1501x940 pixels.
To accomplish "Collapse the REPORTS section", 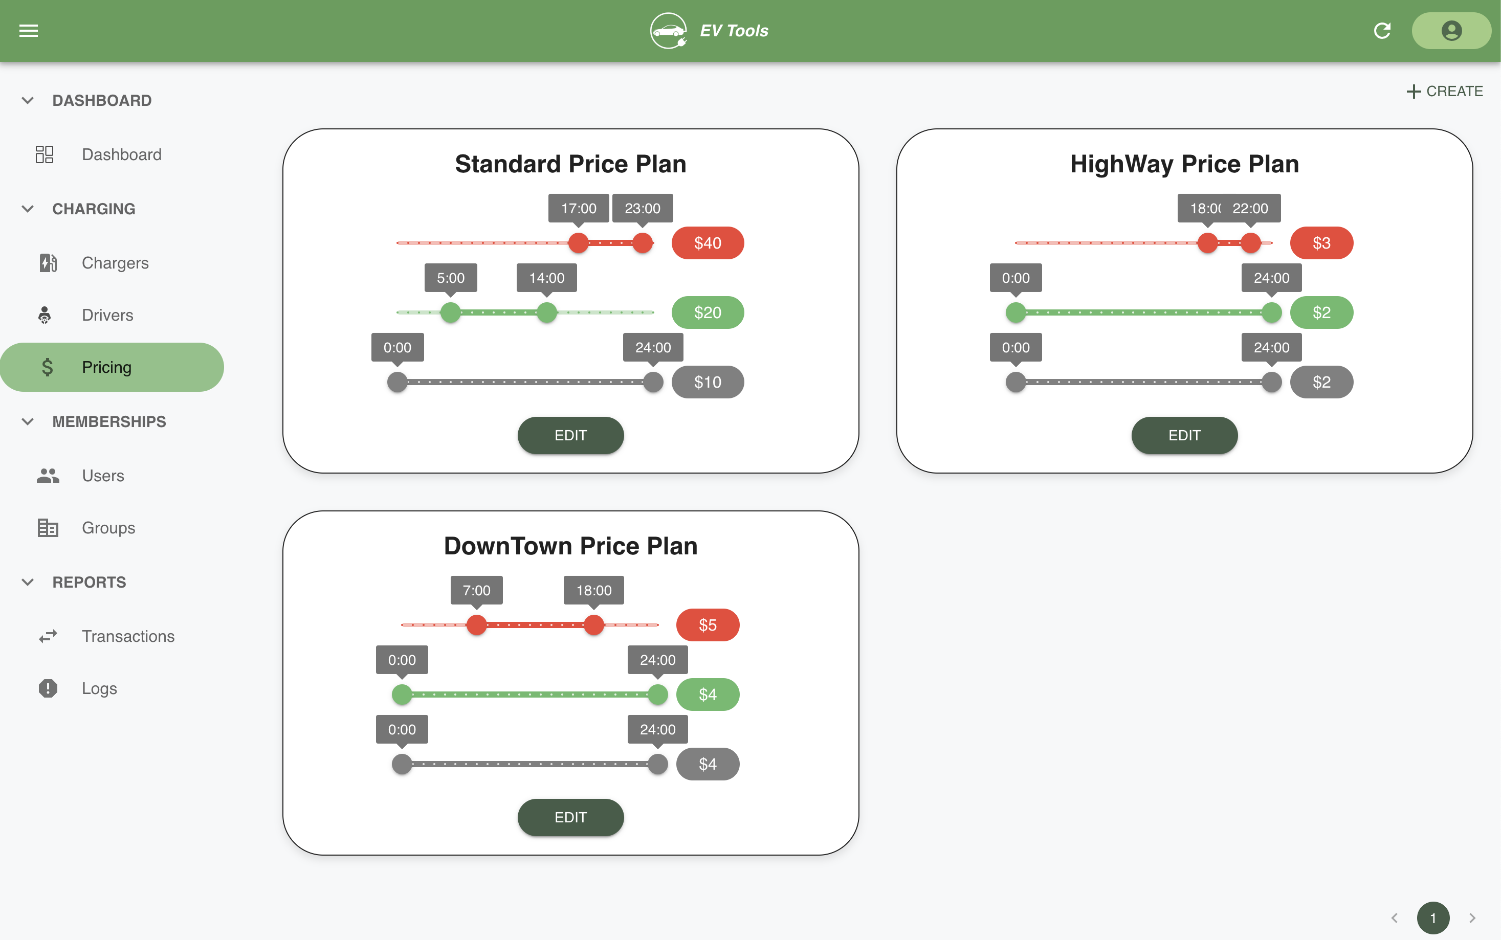I will click(27, 582).
